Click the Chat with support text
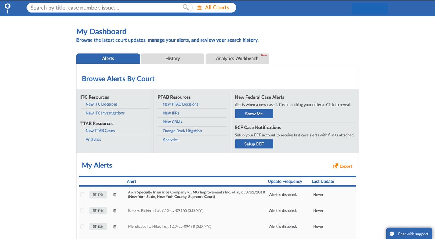This screenshot has width=435, height=239. click(413, 234)
